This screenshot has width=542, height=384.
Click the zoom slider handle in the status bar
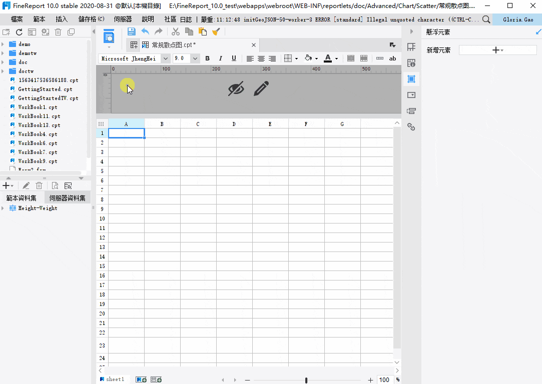pyautogui.click(x=306, y=380)
